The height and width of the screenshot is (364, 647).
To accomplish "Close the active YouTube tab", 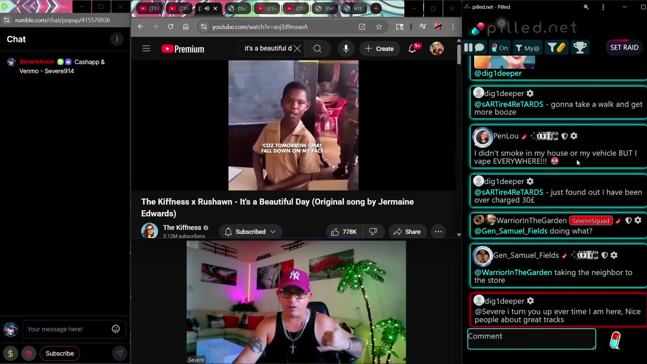I will 215,9.
